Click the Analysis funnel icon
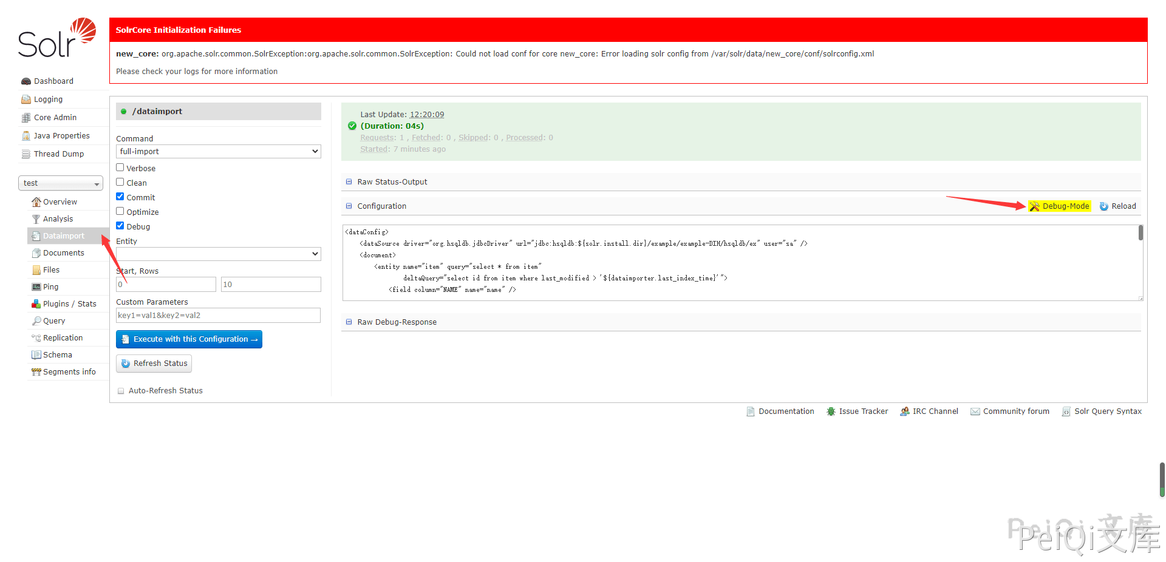The image size is (1166, 562). [36, 219]
